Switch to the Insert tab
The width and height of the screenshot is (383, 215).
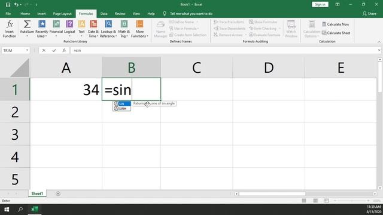tap(41, 14)
